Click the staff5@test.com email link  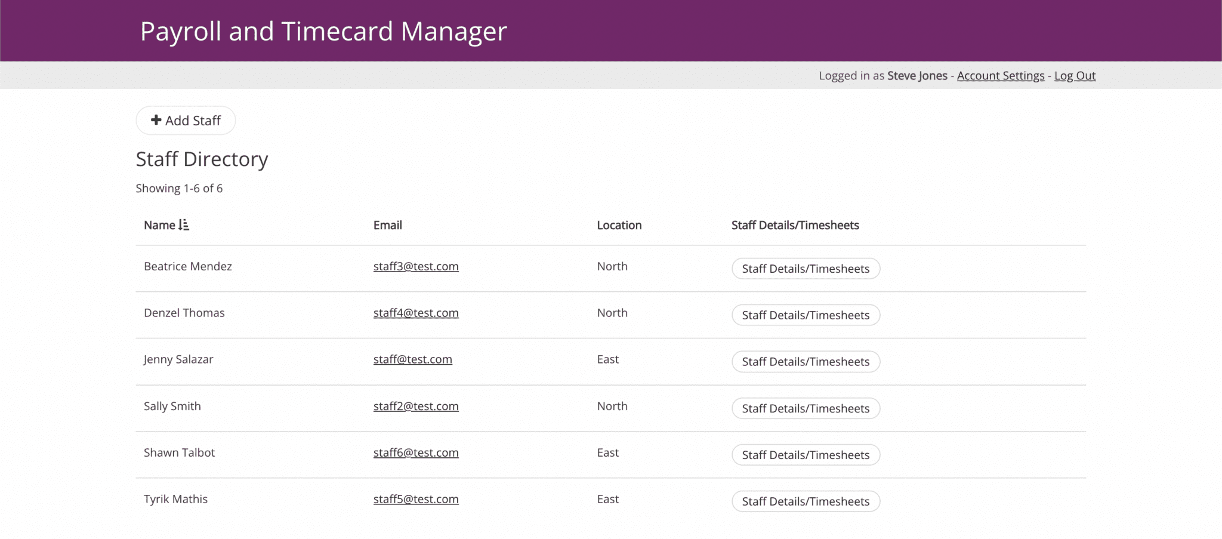click(416, 499)
